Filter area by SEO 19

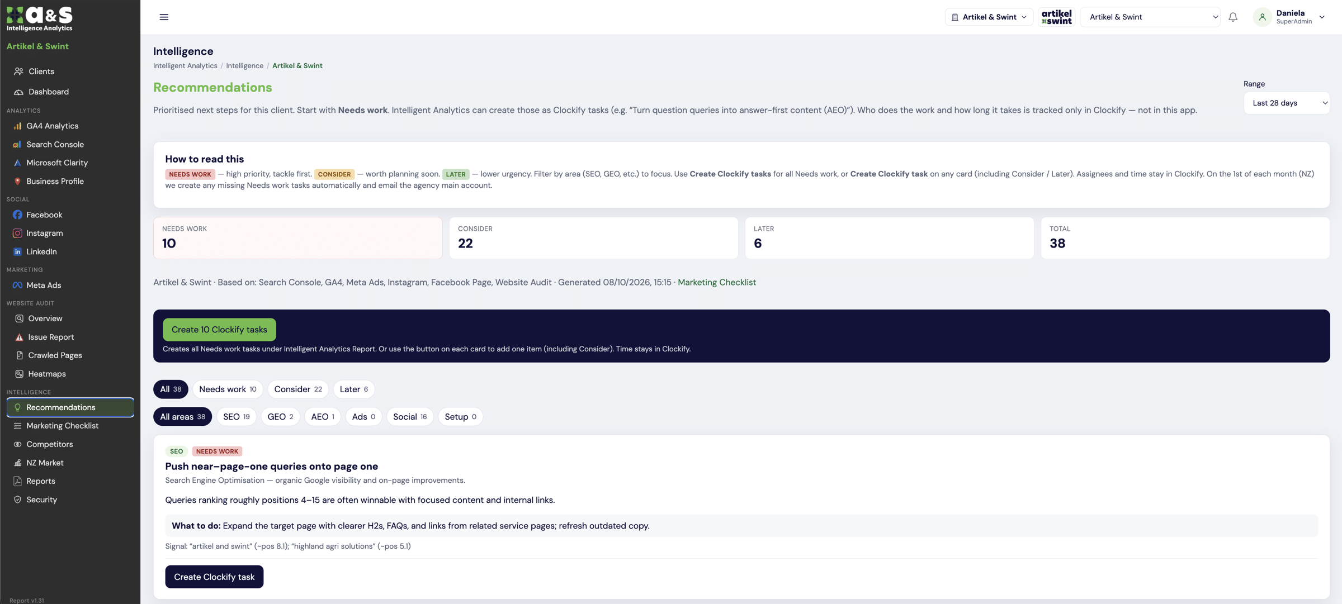tap(236, 417)
